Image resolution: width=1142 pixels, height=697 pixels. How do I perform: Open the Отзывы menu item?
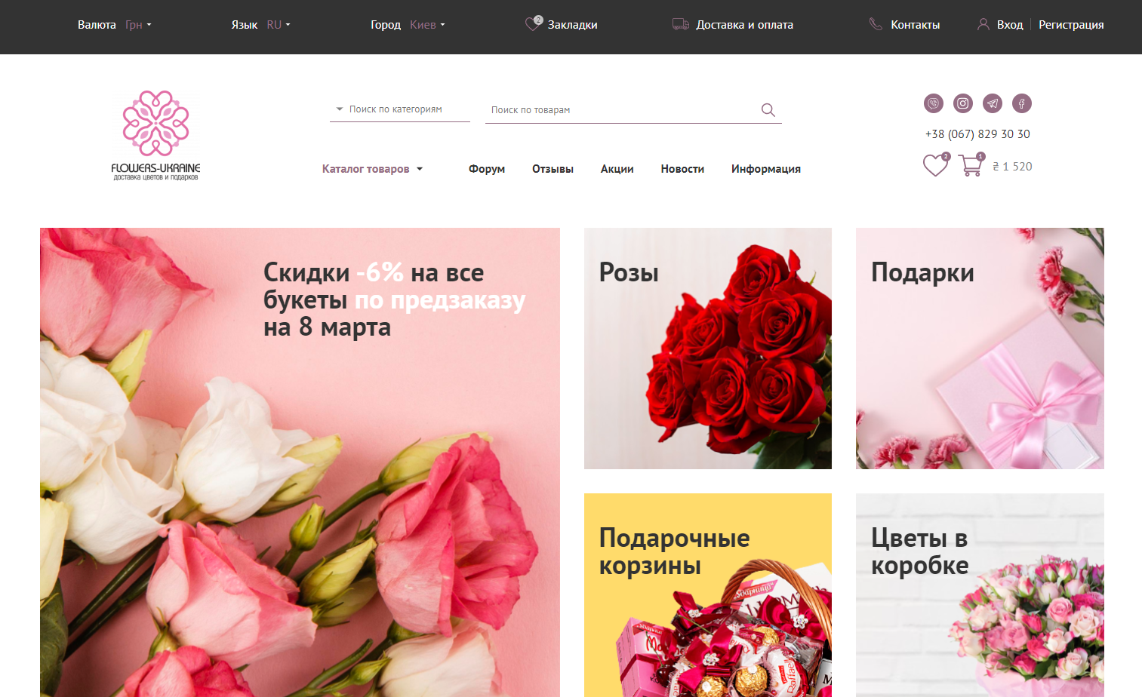(553, 169)
